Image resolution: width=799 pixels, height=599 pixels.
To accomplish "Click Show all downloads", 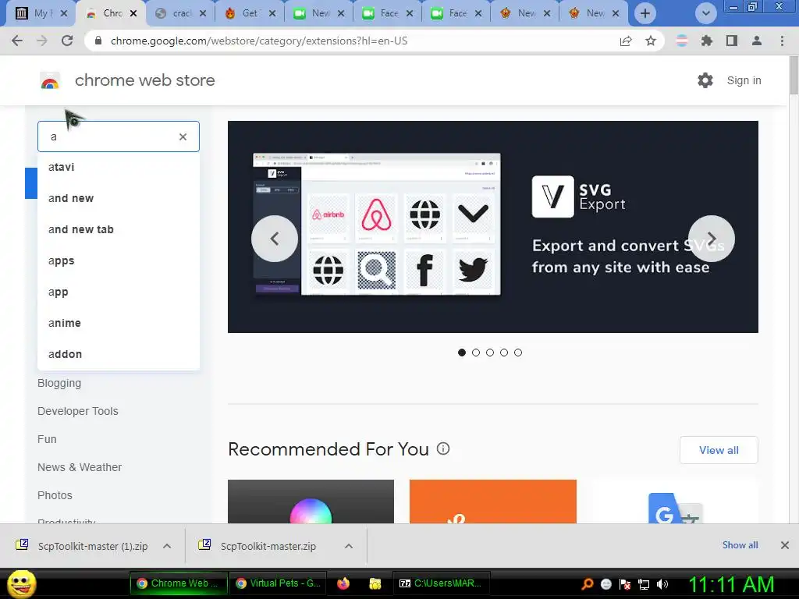I will click(740, 545).
